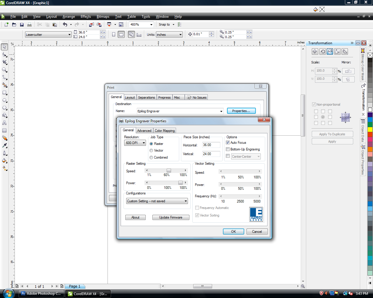Screen dimensions: 373x298
Task: Open the Custom Setting configurations dropdown
Action: 157,201
